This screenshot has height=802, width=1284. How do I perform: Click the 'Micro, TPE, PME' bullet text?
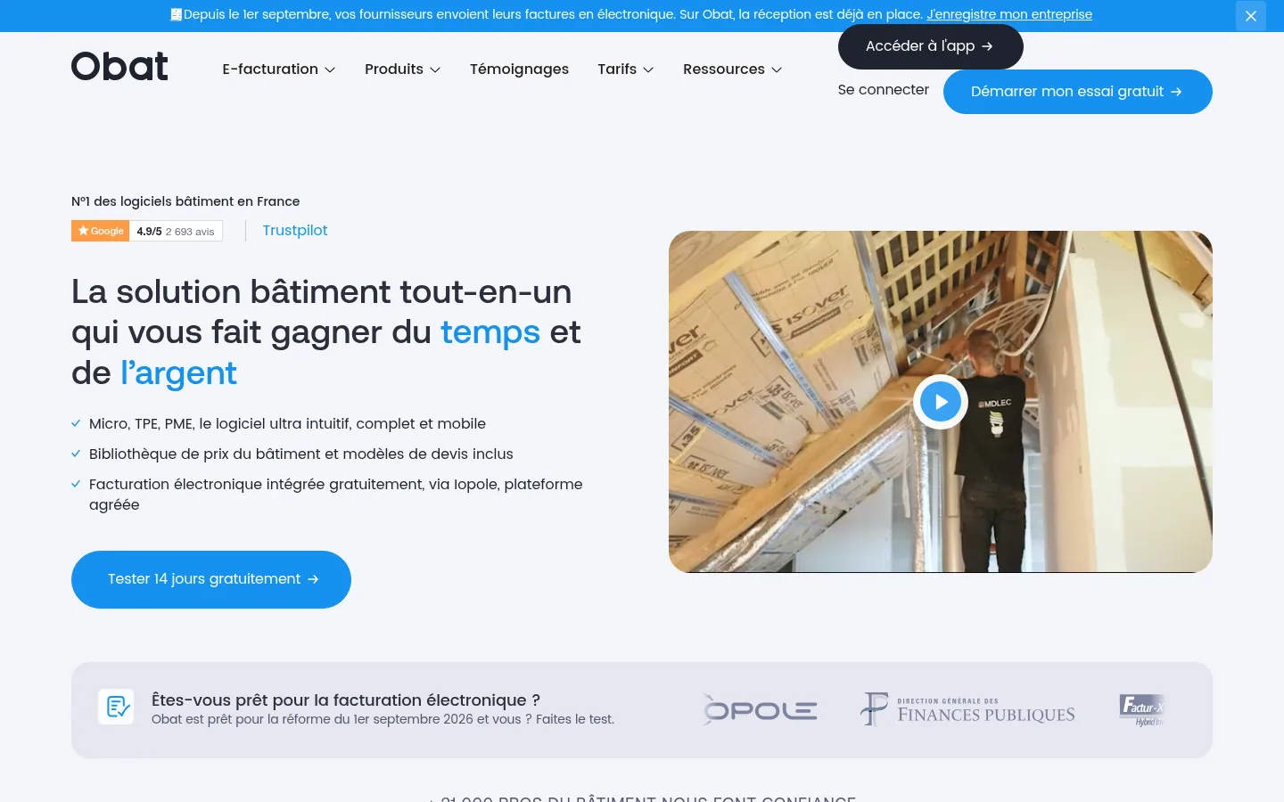pyautogui.click(x=287, y=424)
